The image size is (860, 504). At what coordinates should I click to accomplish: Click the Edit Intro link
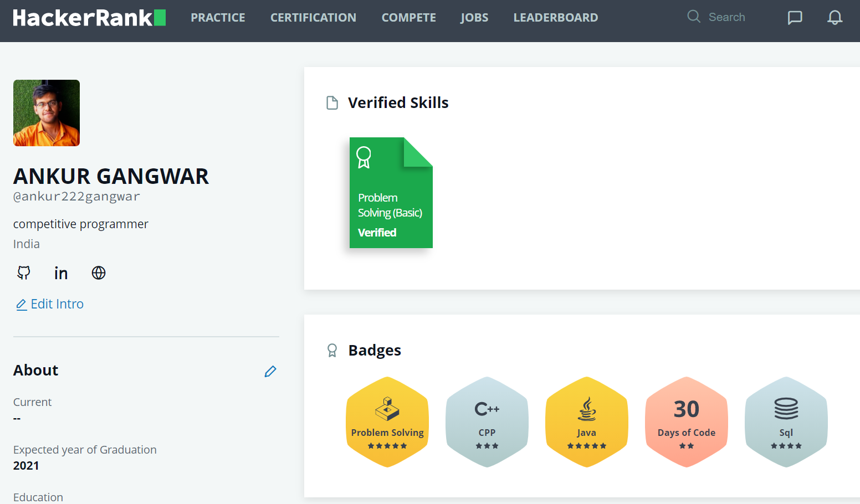(x=50, y=304)
